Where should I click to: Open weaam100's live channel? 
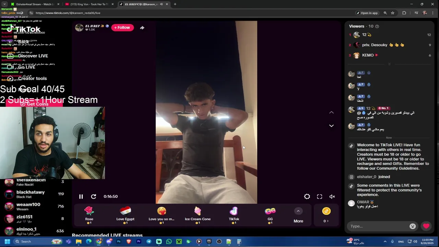(34, 207)
